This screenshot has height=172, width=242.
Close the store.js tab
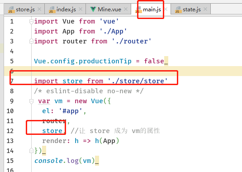coord(39,9)
